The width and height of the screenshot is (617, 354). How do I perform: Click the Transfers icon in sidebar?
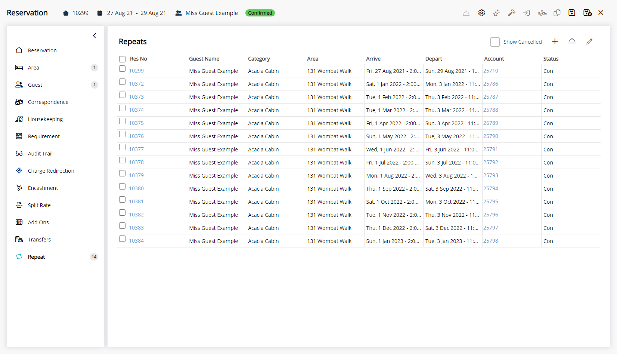19,239
